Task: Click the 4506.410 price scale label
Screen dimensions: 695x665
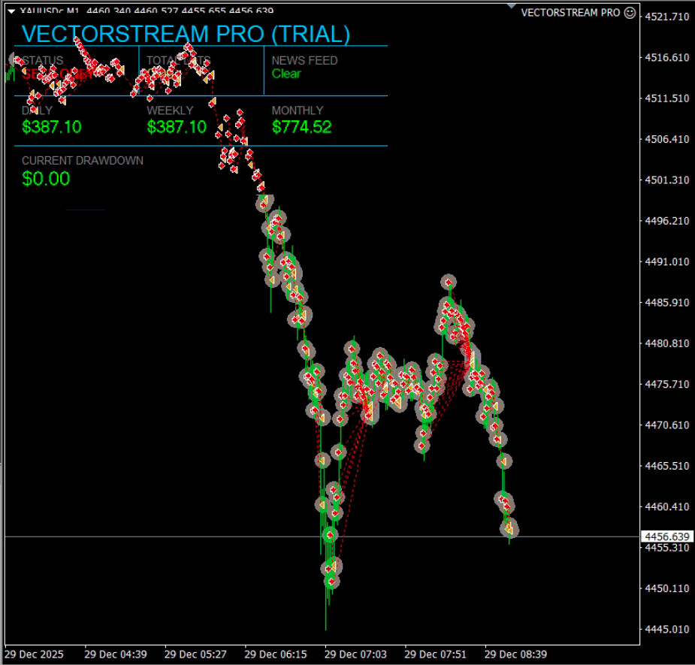Action: tap(667, 139)
